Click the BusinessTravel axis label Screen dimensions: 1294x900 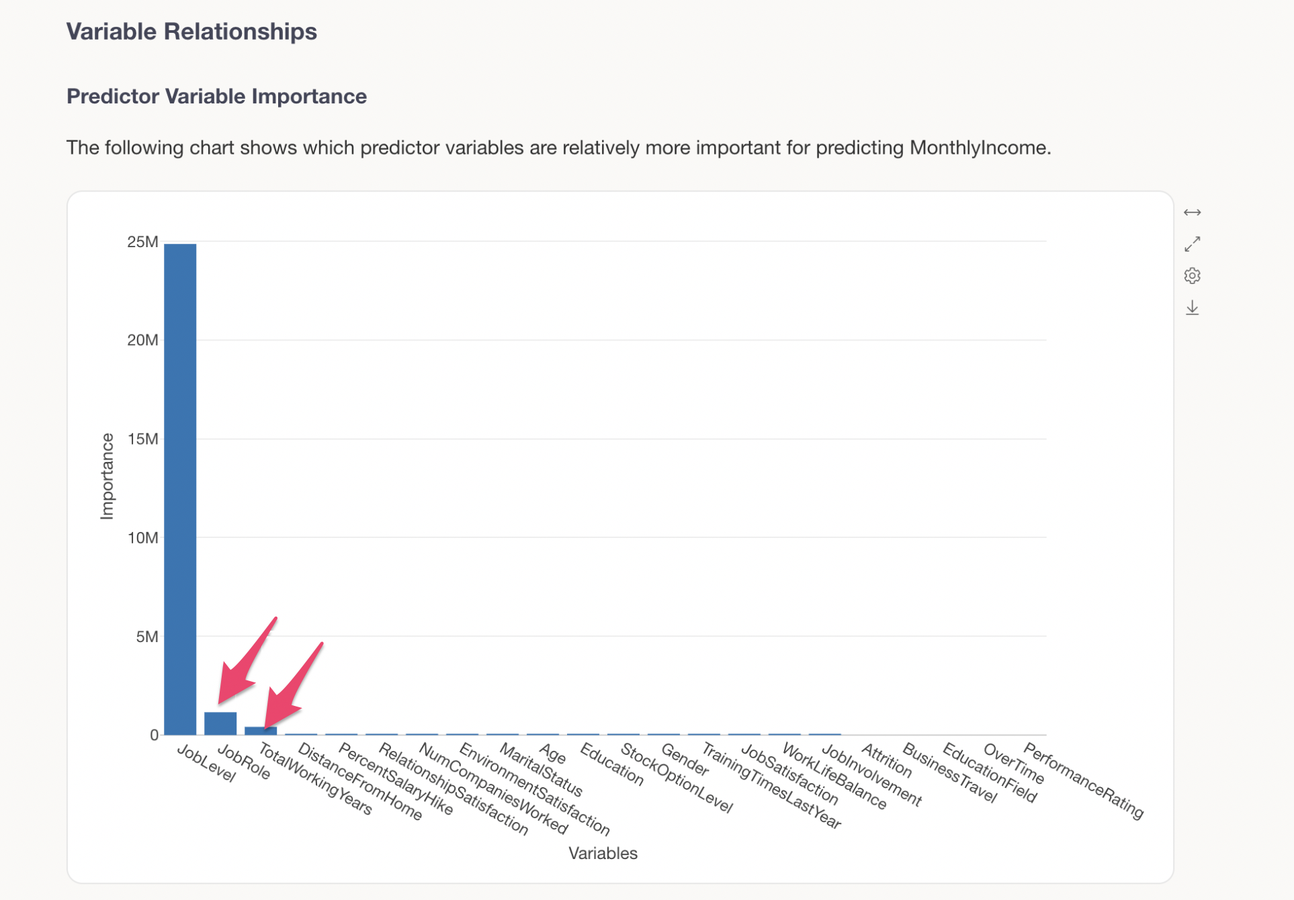pyautogui.click(x=949, y=772)
